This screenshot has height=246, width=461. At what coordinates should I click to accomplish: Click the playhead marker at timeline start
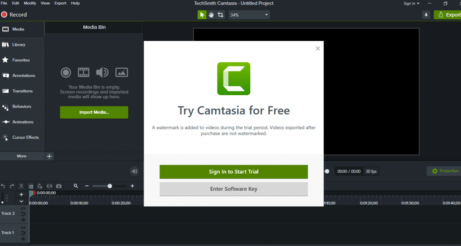[31, 193]
